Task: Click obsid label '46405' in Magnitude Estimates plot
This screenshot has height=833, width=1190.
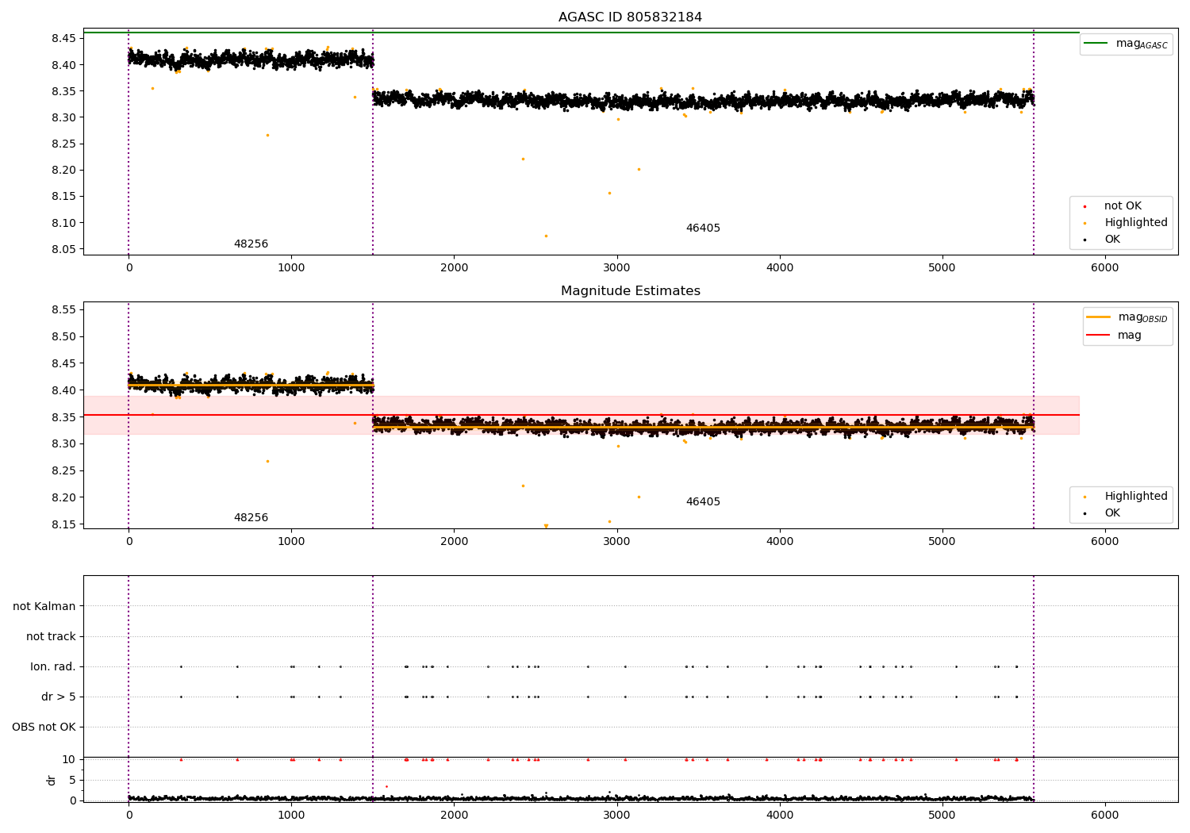Action: coord(703,502)
